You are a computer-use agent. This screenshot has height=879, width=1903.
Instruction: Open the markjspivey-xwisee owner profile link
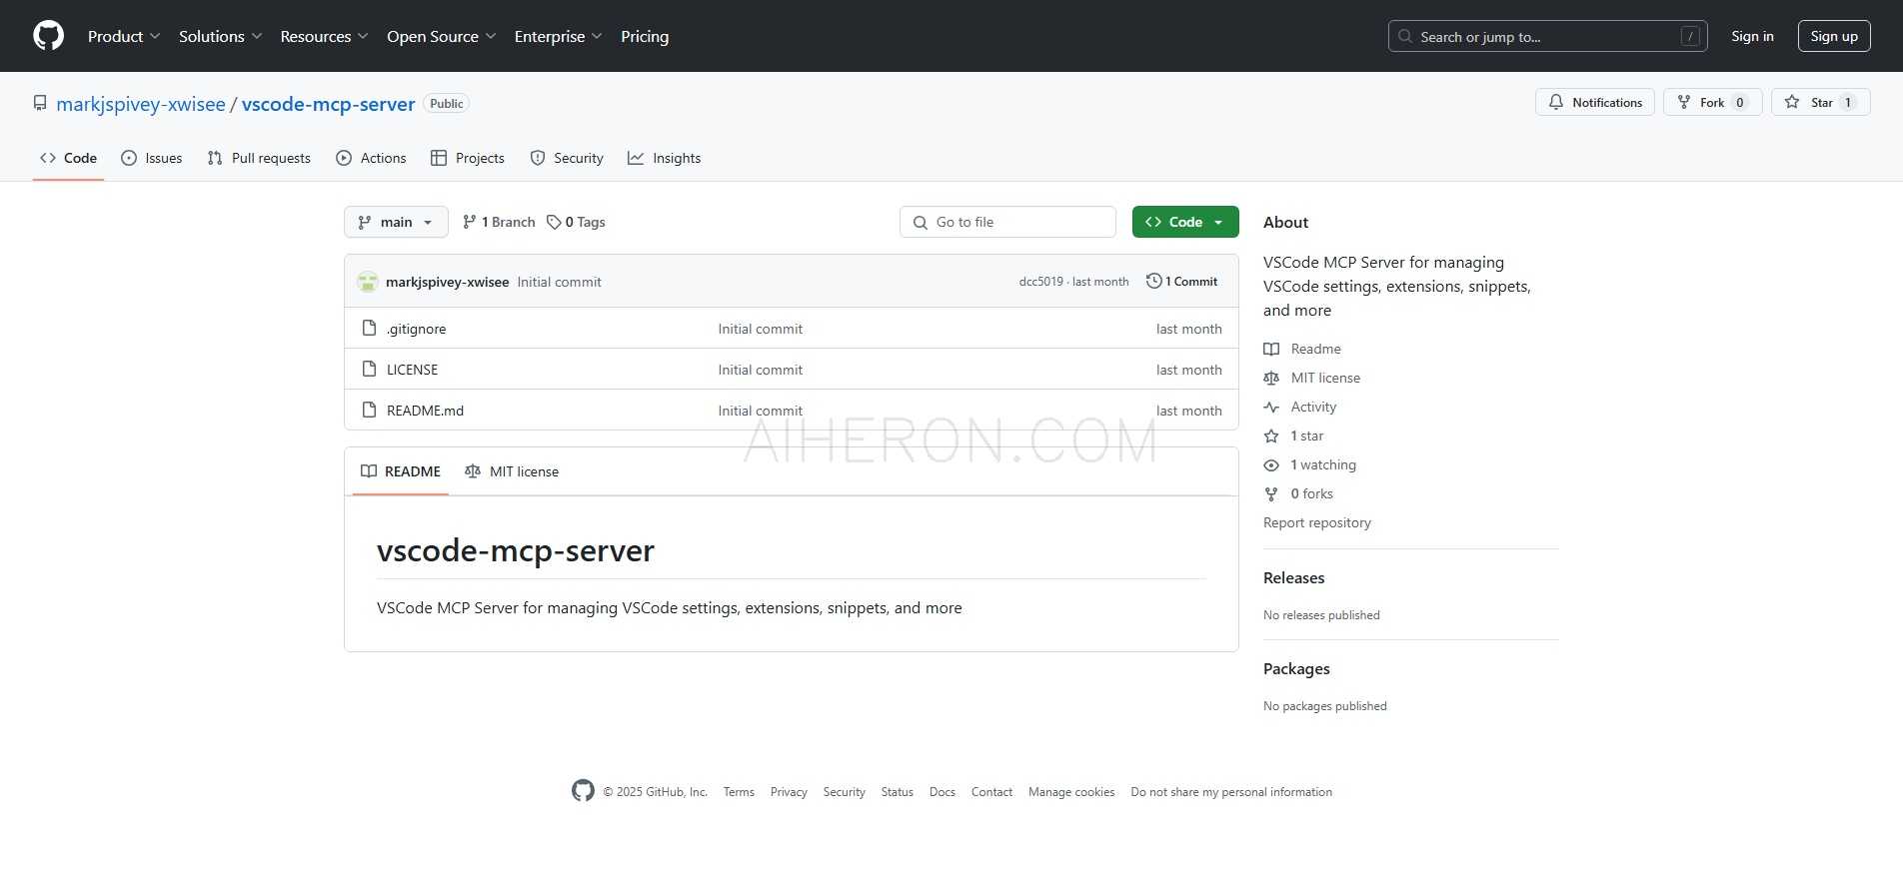tap(141, 104)
